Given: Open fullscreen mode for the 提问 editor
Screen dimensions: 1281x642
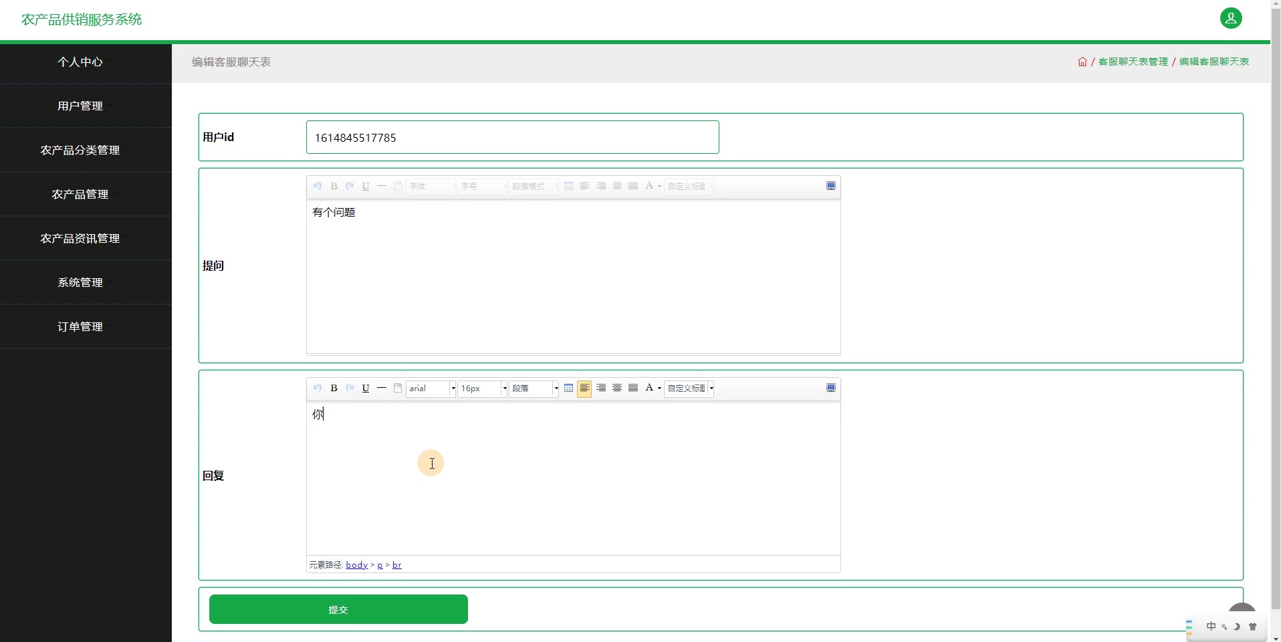Looking at the screenshot, I should click(x=831, y=186).
